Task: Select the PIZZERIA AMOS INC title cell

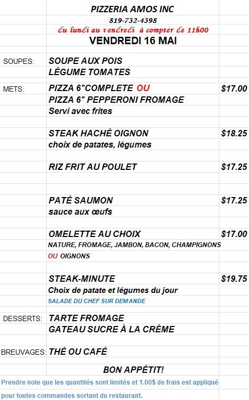Action: 133,9
